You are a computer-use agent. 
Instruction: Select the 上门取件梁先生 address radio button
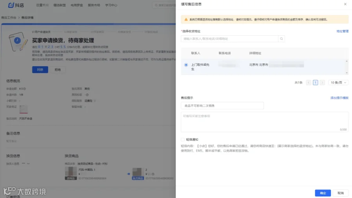click(186, 65)
